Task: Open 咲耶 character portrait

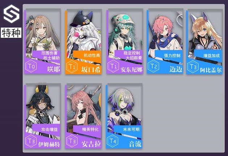Action: tap(43, 33)
